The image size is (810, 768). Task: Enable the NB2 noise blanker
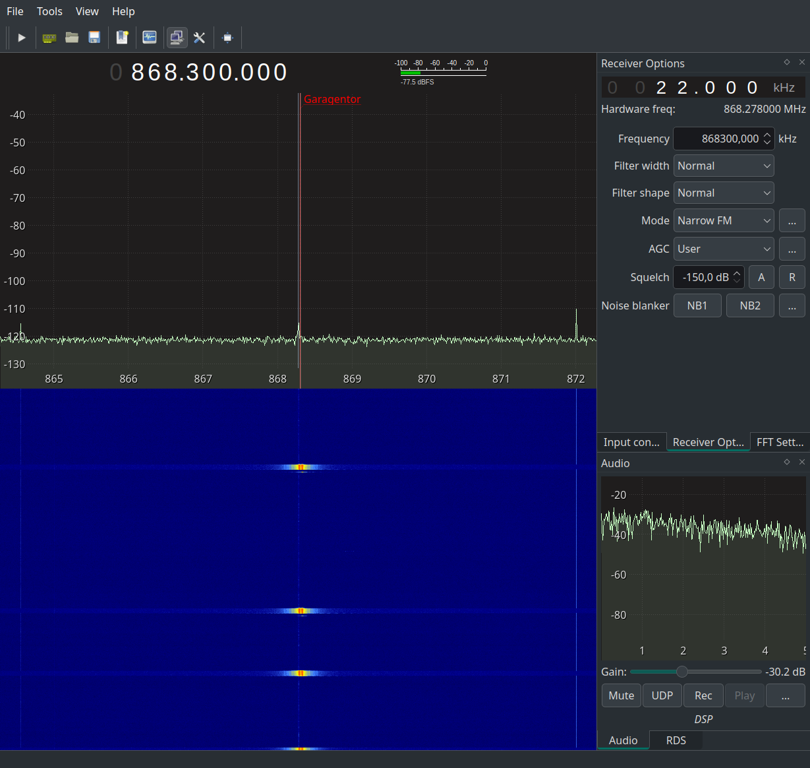(750, 305)
